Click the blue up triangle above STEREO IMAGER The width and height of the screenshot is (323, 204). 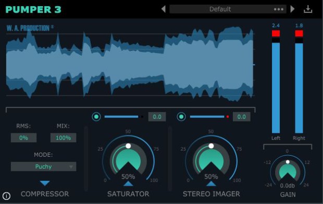[211, 183]
